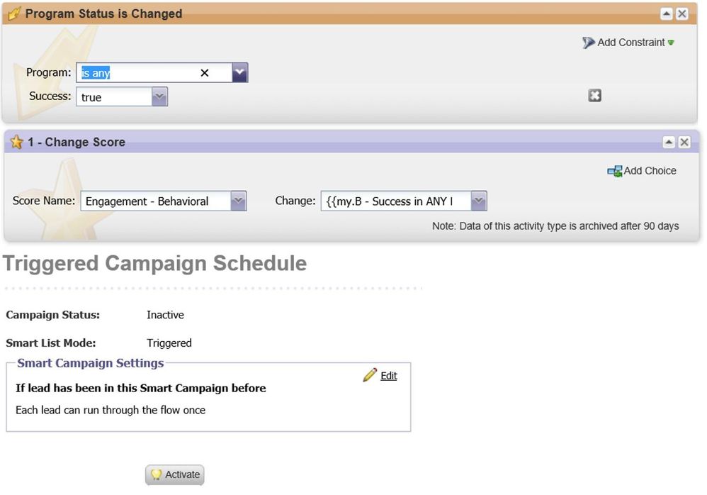Click the Add Constraint funnel icon
Image resolution: width=707 pixels, height=495 pixels.
[x=588, y=43]
